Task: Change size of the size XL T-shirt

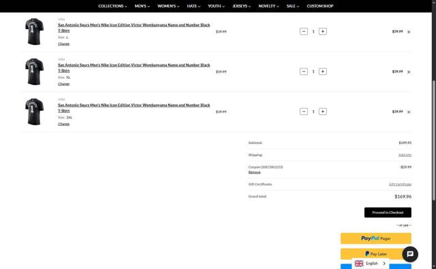Action: [x=63, y=84]
